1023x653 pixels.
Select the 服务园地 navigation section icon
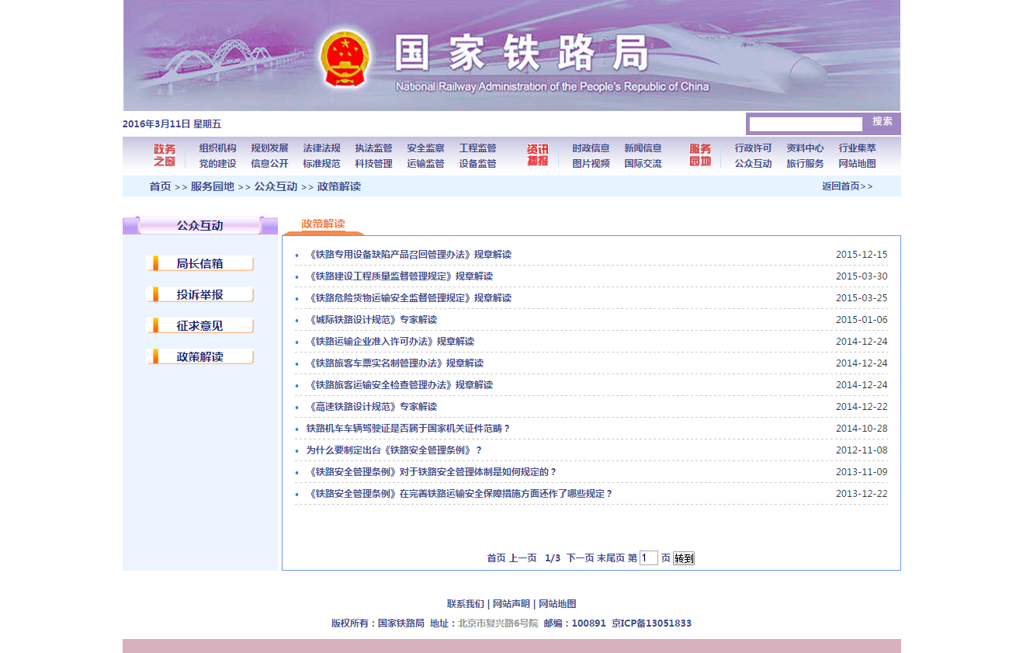point(700,155)
